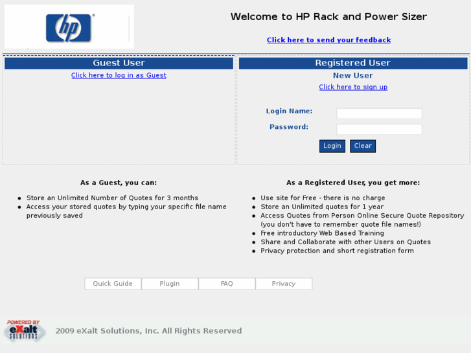The height and width of the screenshot is (353, 471).
Task: Click the 'Welcome to HP Rack and Power Sizer' title
Action: 328,17
